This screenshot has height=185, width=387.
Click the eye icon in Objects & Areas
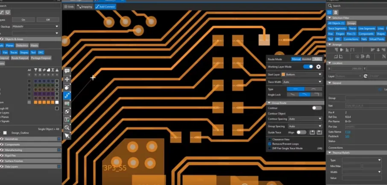pos(2,39)
